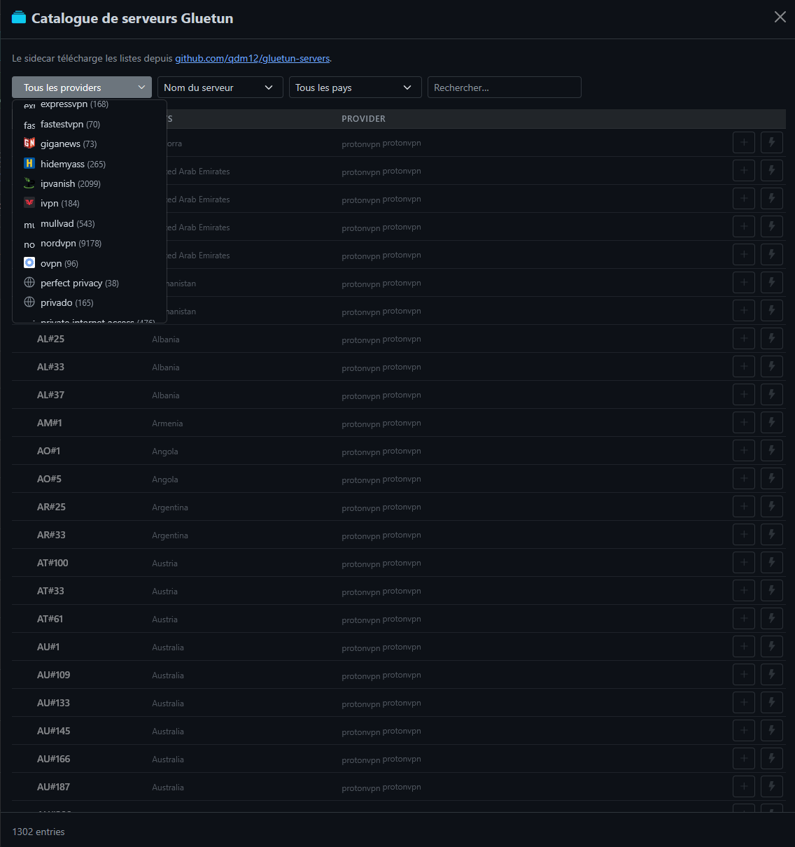Viewport: 795px width, 847px height.
Task: Choose hidemyass (265) provider option
Action: 90,164
